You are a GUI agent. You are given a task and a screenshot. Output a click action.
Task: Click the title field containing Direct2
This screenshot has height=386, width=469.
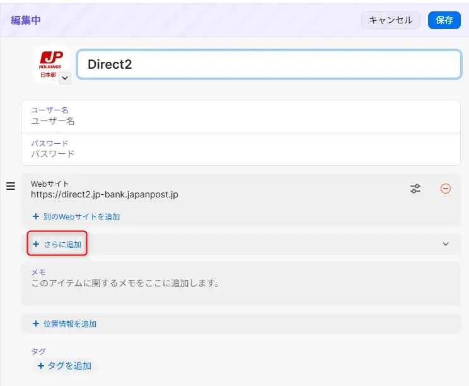(x=269, y=64)
